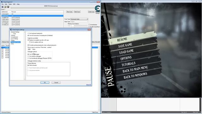Select Use int3 instructions for breakpoints option

click(x=28, y=35)
